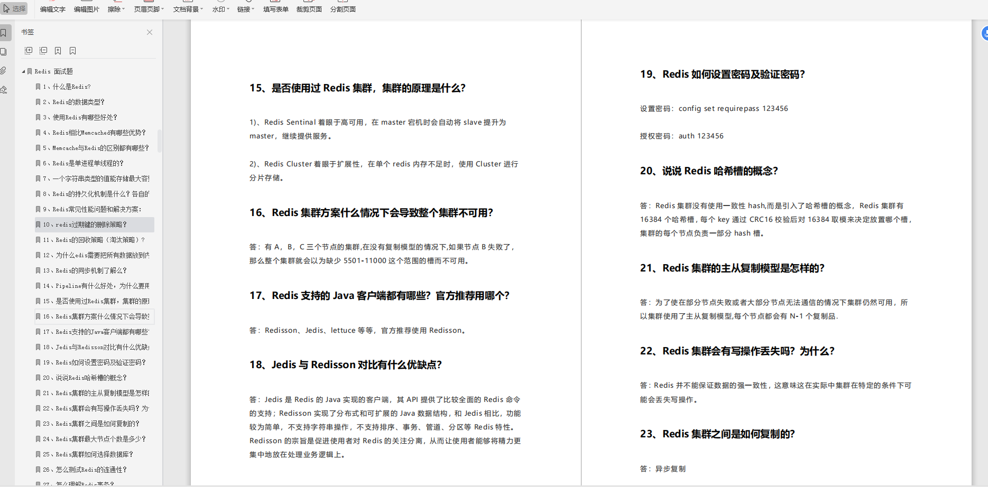Go to bookmark 16、Redis集群方案
Screen dimensions: 988x487
pyautogui.click(x=95, y=316)
